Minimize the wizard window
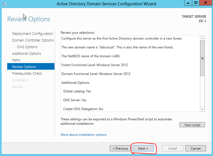The width and height of the screenshot is (213, 156). click(188, 3)
